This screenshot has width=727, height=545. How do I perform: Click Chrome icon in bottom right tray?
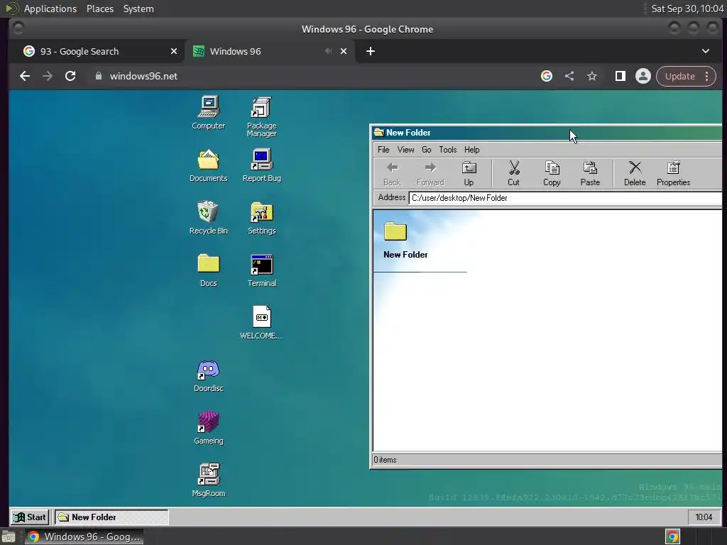pyautogui.click(x=673, y=536)
